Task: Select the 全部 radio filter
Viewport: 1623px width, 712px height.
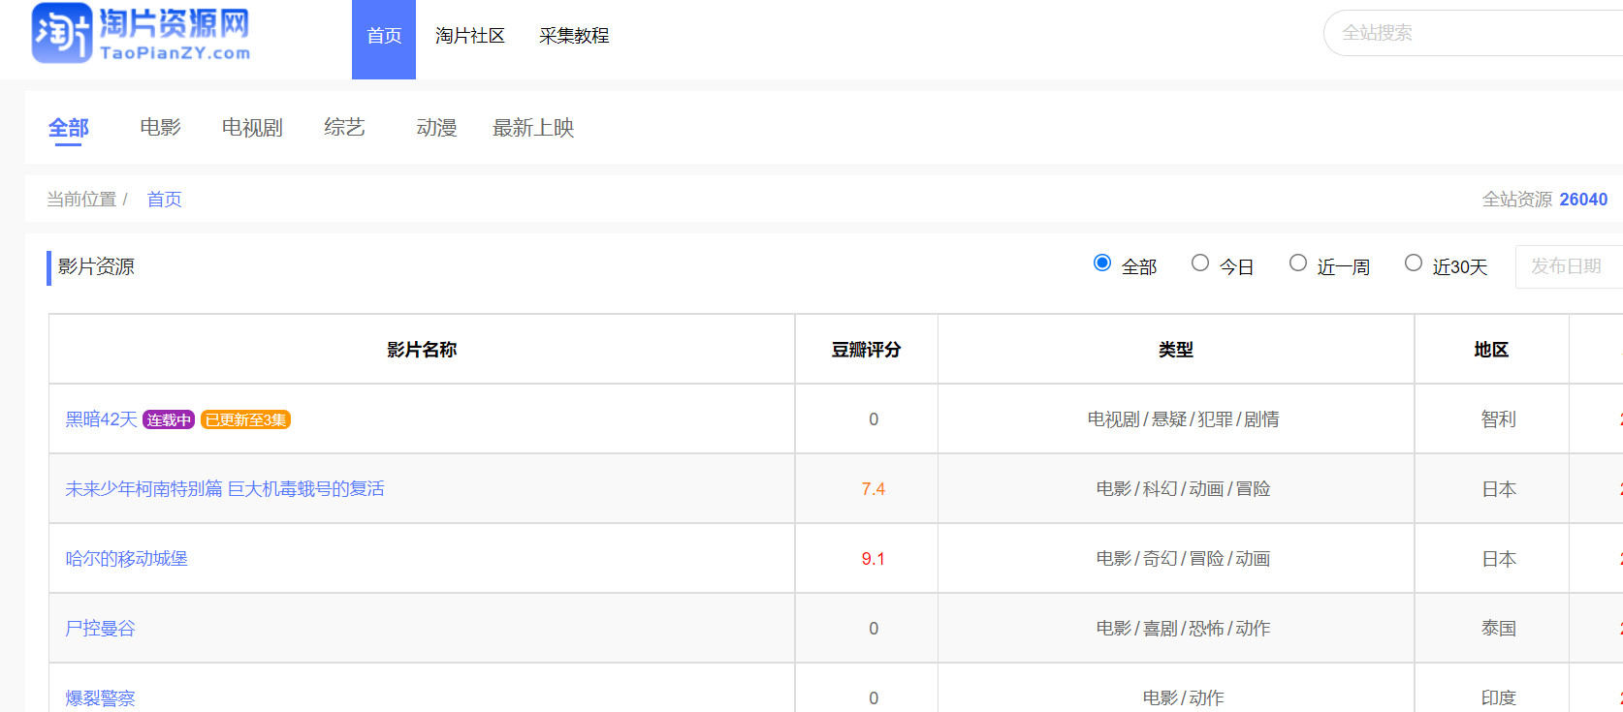Action: [x=1102, y=263]
